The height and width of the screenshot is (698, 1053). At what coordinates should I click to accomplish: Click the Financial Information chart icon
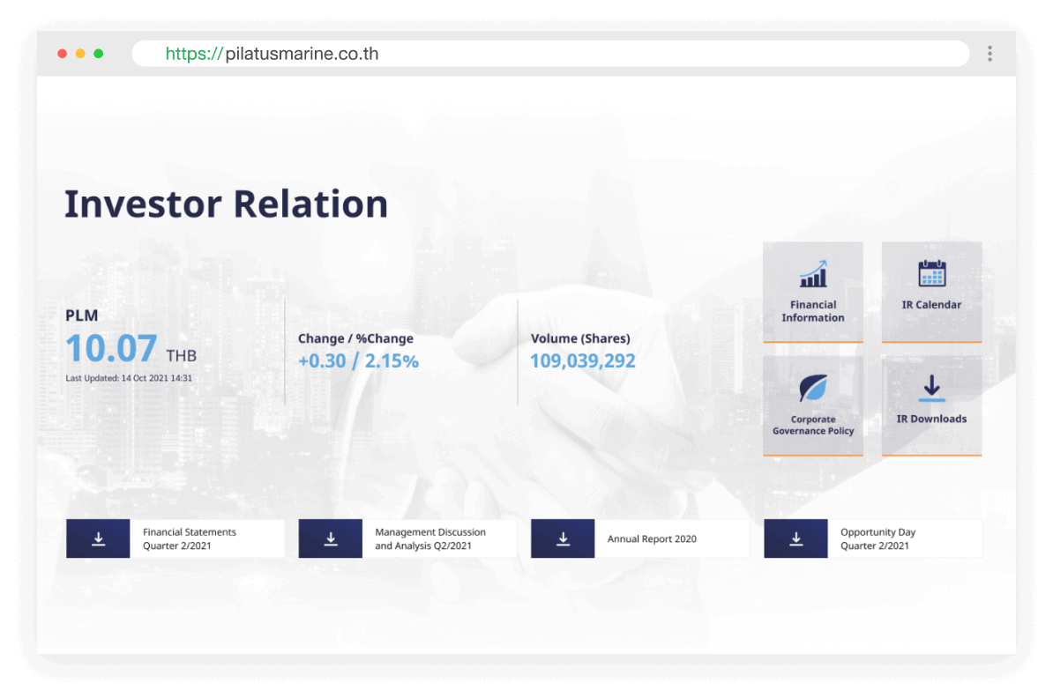(813, 274)
